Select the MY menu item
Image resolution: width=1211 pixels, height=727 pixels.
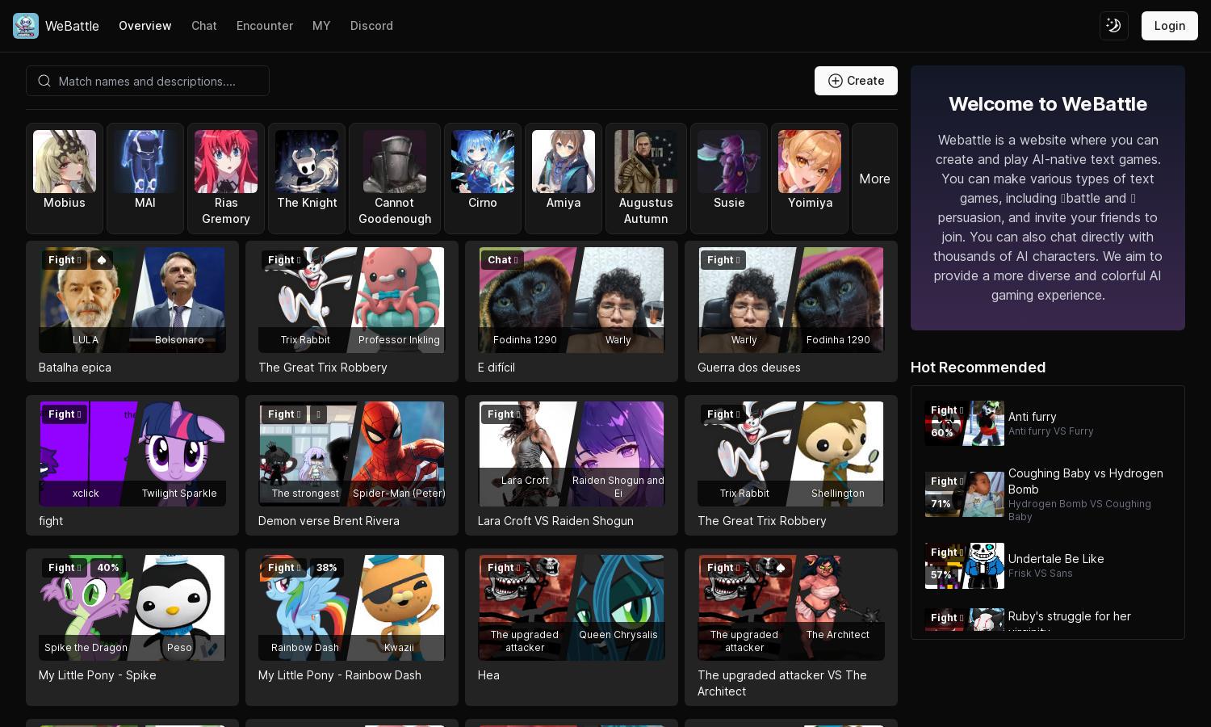pyautogui.click(x=321, y=26)
